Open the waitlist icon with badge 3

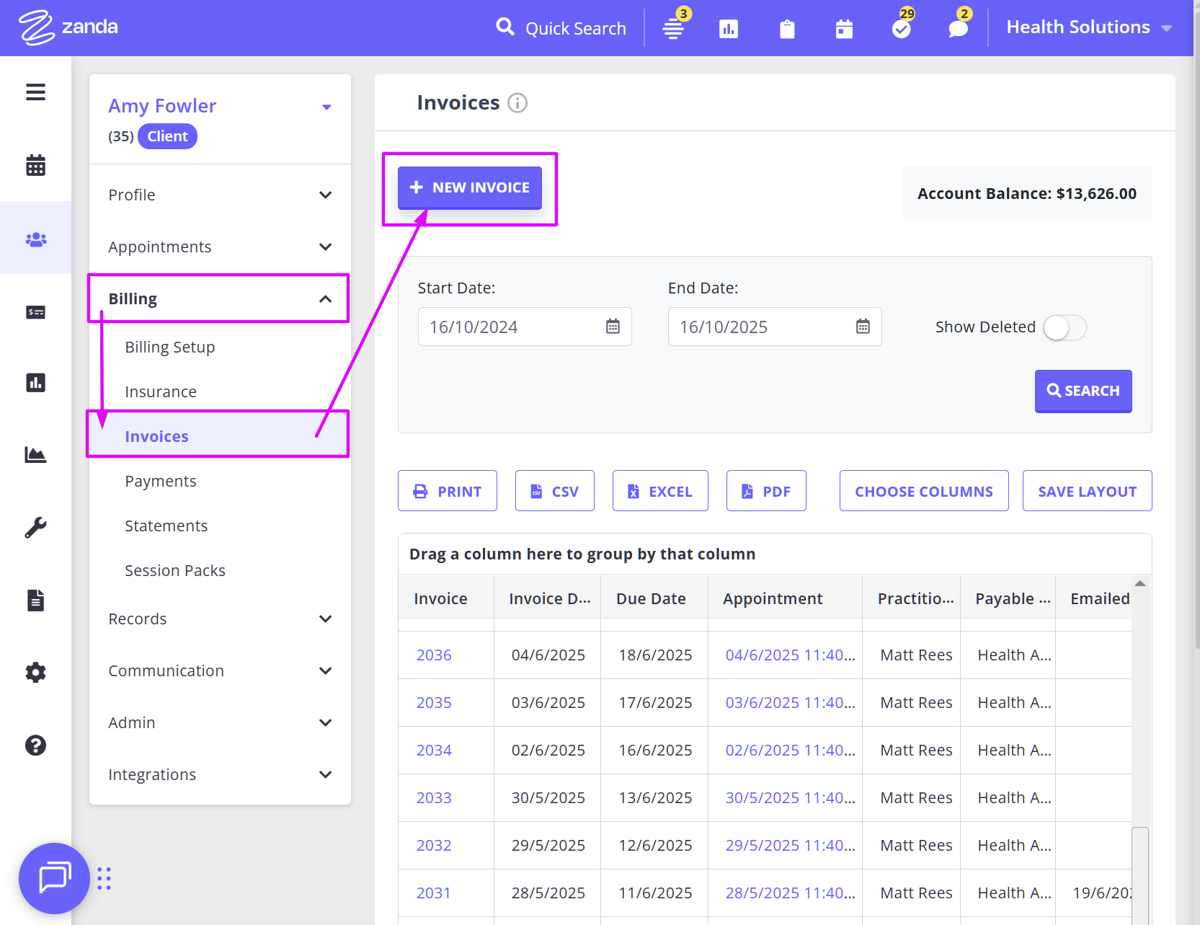[x=673, y=29]
